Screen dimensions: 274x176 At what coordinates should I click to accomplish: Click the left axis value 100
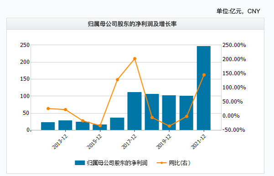(25, 96)
